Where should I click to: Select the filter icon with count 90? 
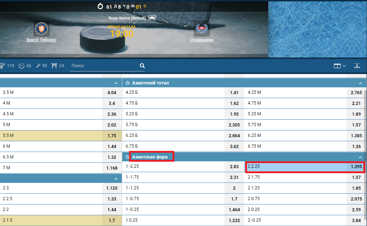pyautogui.click(x=38, y=66)
